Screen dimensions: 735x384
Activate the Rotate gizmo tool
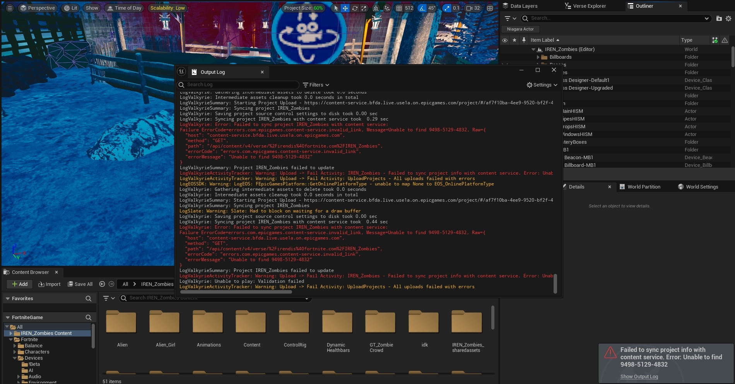coord(355,8)
